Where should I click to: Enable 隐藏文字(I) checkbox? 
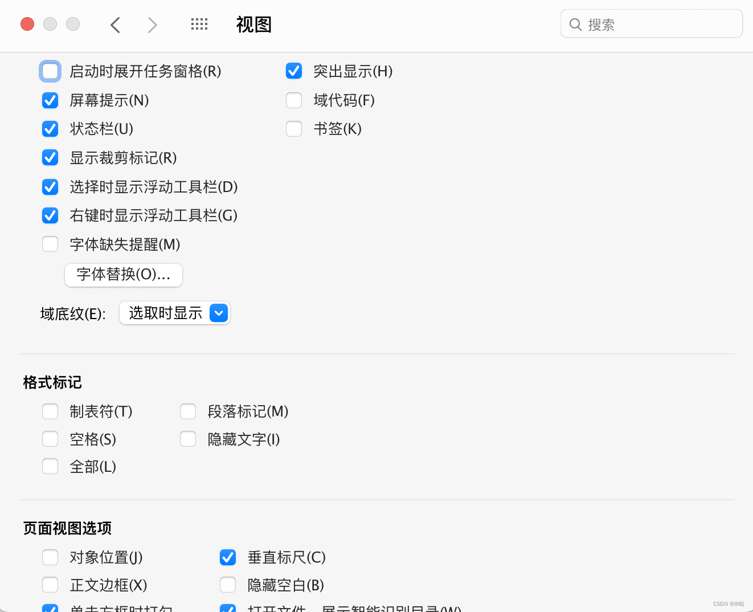click(188, 439)
